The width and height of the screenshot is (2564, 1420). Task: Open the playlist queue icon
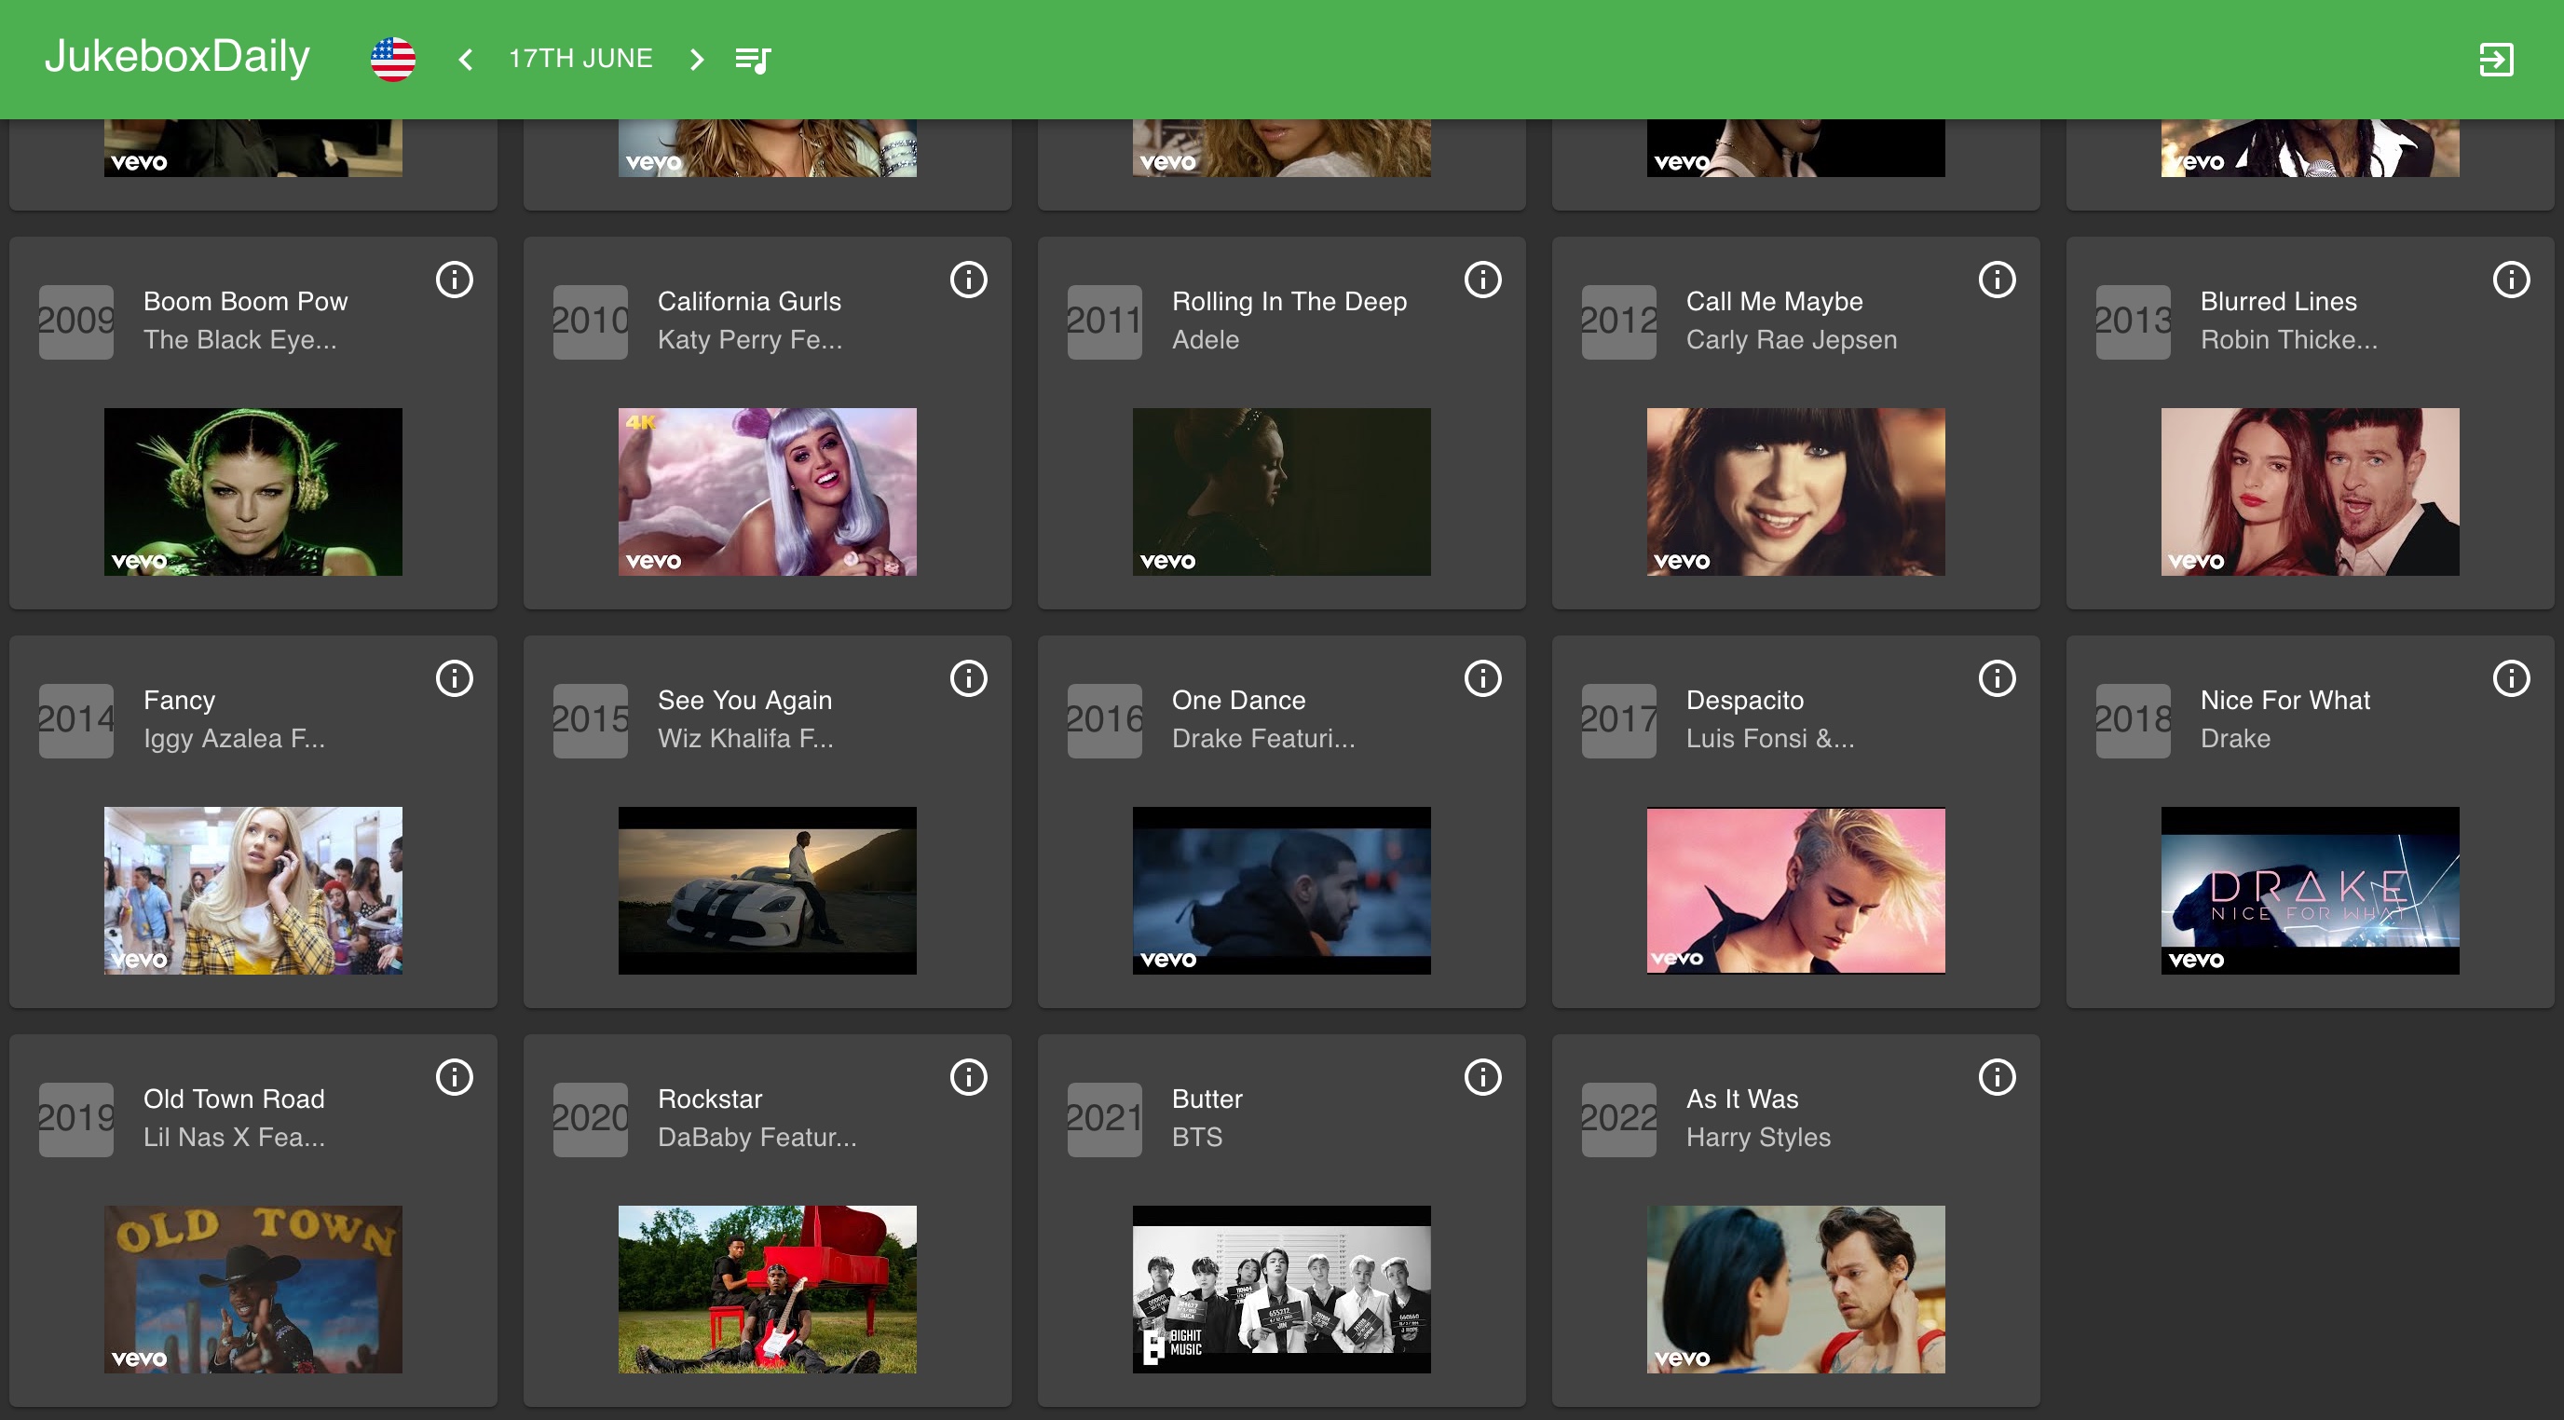pos(753,60)
